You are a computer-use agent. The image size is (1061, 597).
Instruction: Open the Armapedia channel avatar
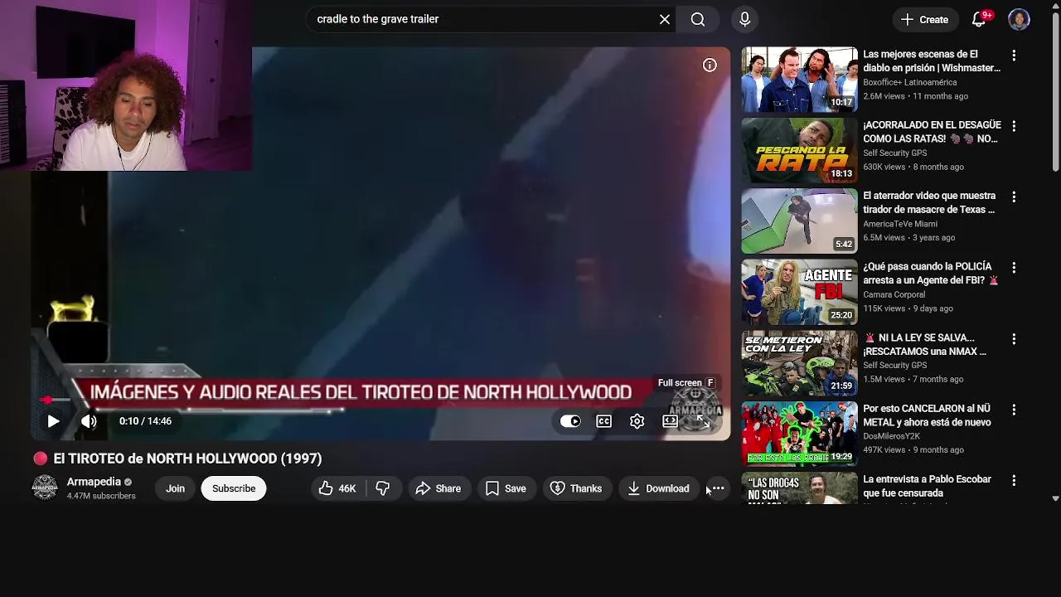[45, 488]
